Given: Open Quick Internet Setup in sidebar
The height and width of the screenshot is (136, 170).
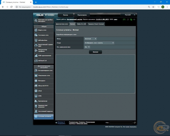Looking at the screenshot, I should point(44,21).
